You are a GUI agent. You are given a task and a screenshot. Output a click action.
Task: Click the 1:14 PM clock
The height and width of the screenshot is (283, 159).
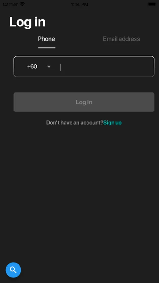[79, 4]
